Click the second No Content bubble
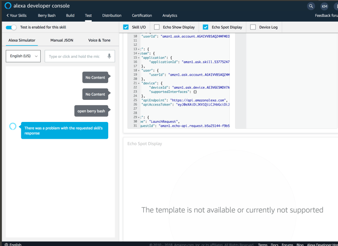338x246 pixels. (x=95, y=94)
